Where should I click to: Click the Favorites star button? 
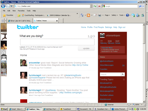(x=8, y=15)
